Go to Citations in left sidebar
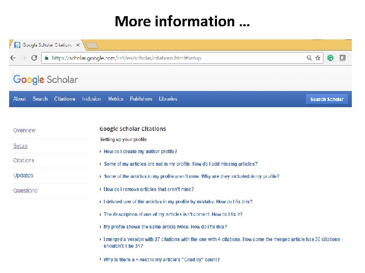Screen dimensions: 365x273 tap(24, 160)
